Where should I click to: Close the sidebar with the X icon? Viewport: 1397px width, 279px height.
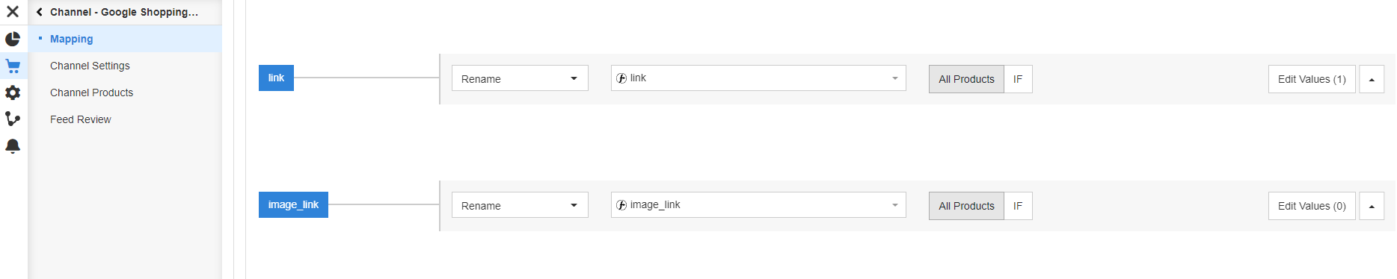click(x=13, y=12)
